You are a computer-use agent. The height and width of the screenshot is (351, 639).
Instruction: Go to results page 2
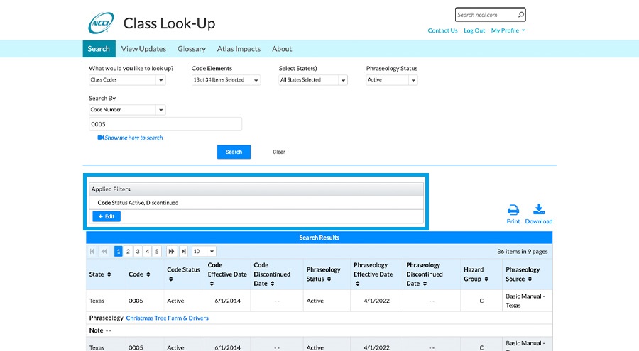click(128, 251)
